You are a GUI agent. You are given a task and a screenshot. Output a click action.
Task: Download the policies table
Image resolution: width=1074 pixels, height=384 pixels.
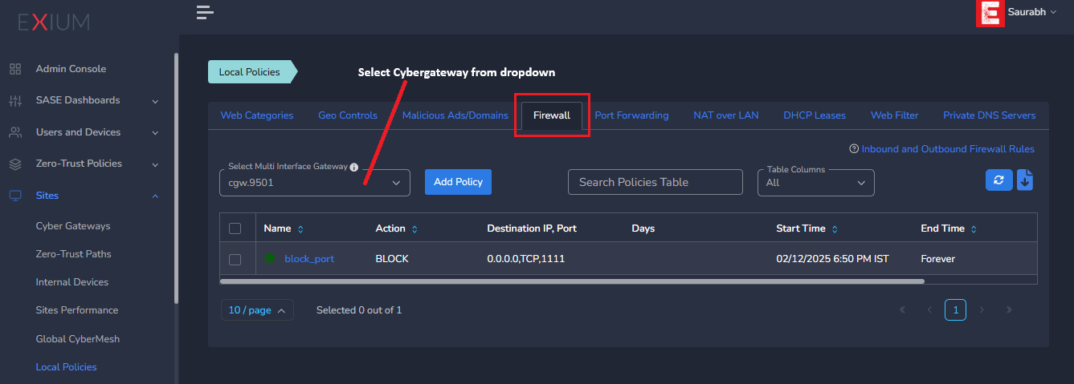(1025, 180)
